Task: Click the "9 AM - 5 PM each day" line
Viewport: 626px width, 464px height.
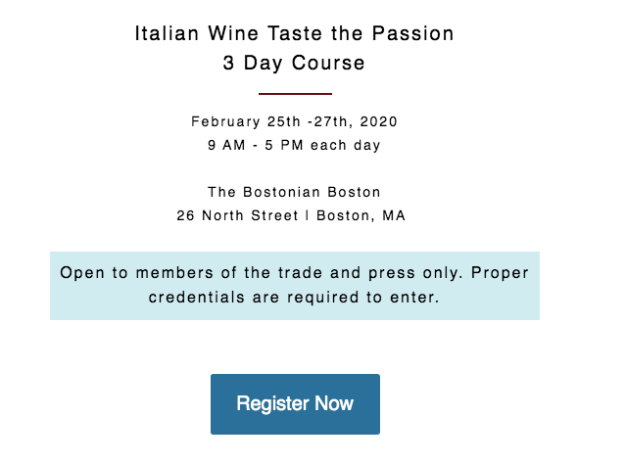Action: click(294, 145)
